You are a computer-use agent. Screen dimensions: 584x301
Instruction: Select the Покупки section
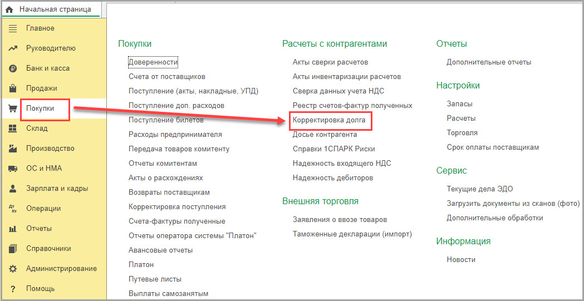click(40, 108)
